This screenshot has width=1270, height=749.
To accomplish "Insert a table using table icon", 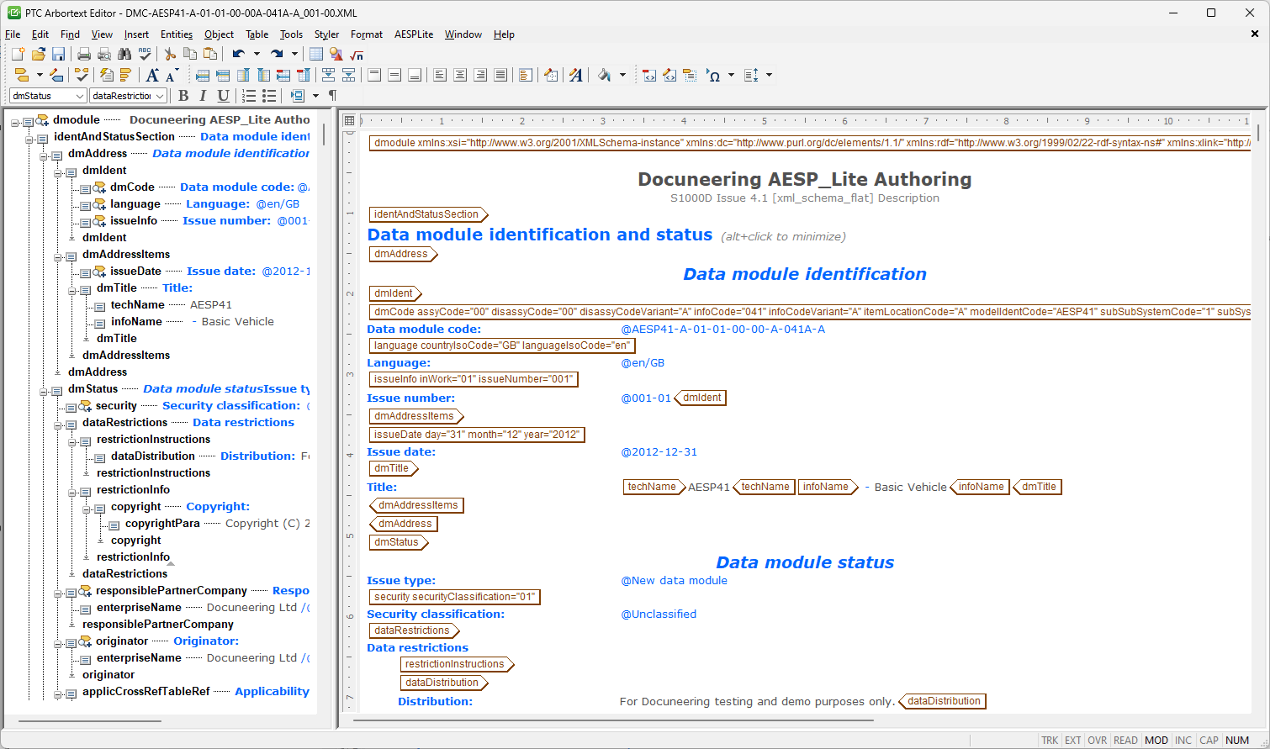I will (316, 54).
